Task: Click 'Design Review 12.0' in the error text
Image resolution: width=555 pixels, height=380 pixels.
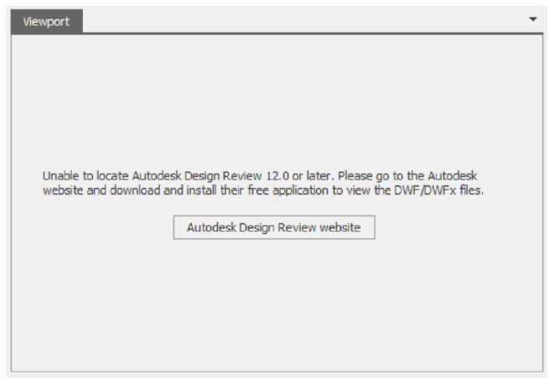Action: [x=233, y=176]
